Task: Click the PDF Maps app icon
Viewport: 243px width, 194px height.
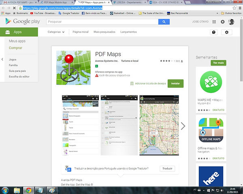Action: coord(73,68)
